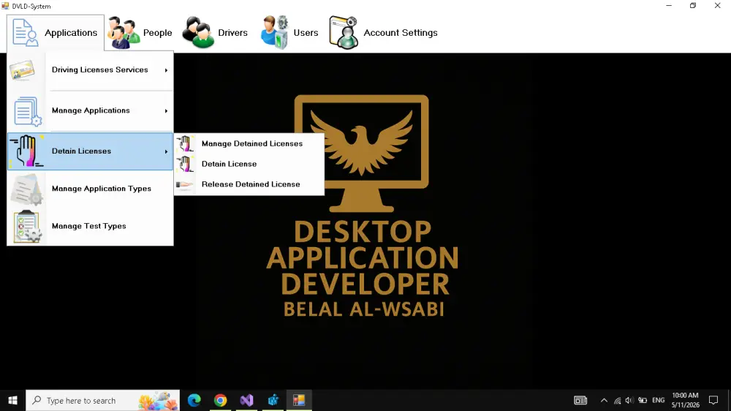Click the Manage Test Types clipboard icon

tap(26, 226)
